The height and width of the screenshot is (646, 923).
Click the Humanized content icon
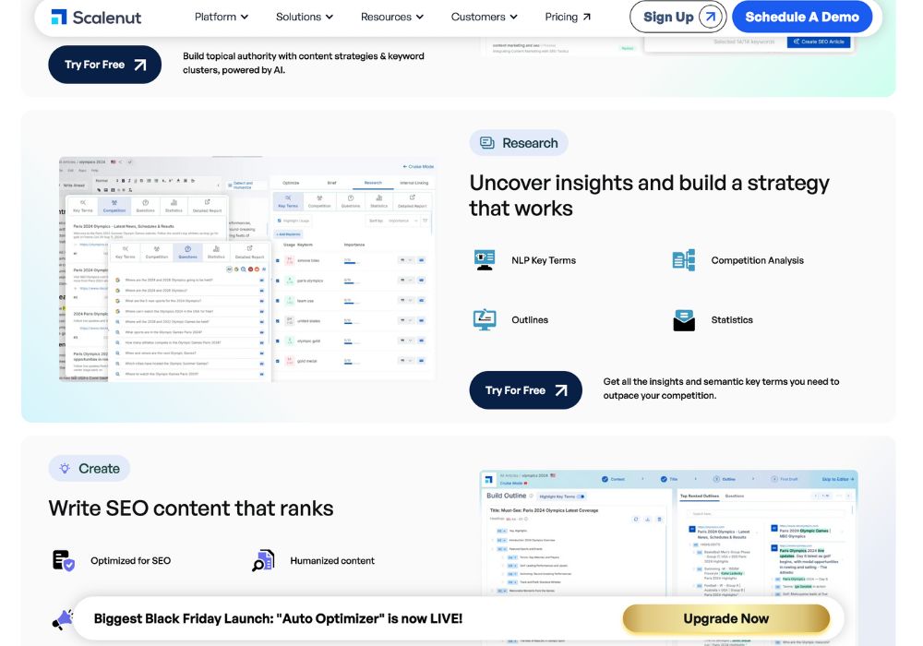pos(263,561)
